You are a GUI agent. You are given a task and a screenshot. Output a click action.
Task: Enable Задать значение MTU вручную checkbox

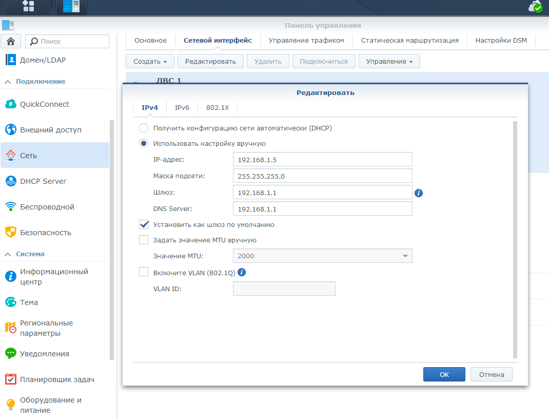(x=144, y=240)
